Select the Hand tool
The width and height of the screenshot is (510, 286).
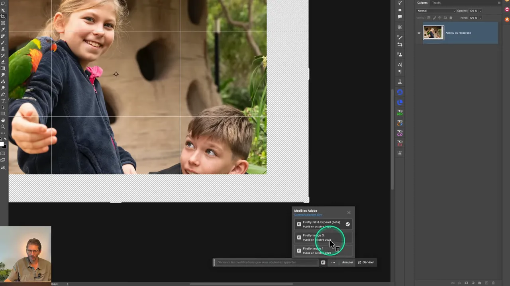(3, 120)
